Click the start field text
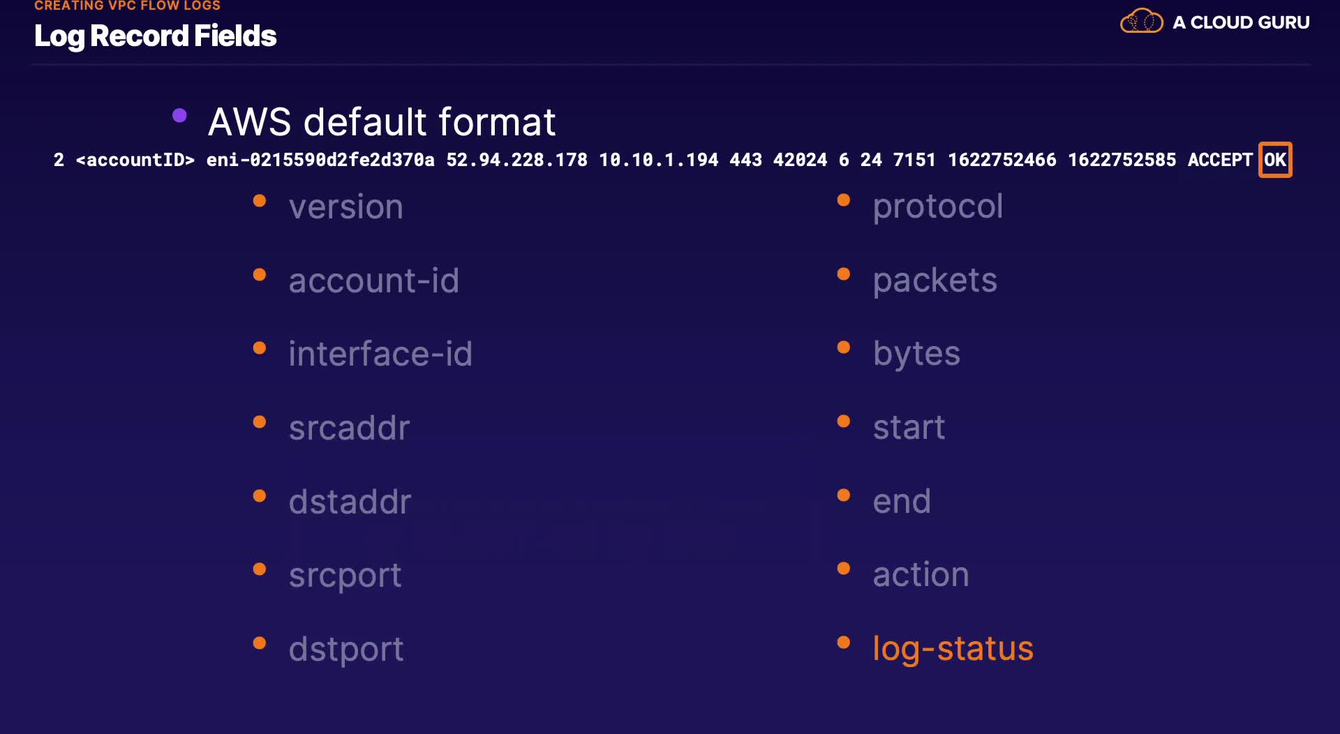The height and width of the screenshot is (734, 1340). tap(909, 428)
